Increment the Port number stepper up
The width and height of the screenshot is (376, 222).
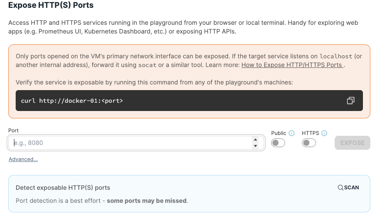(x=255, y=140)
